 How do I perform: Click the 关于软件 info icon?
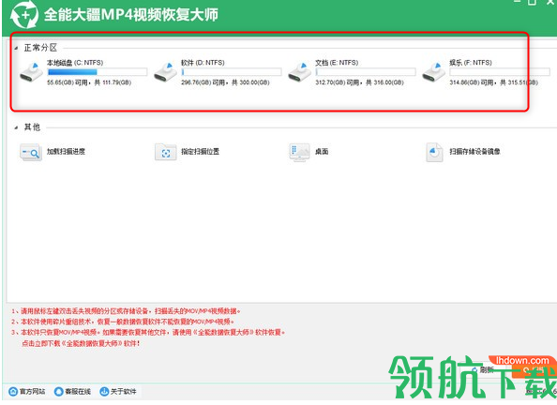click(104, 392)
